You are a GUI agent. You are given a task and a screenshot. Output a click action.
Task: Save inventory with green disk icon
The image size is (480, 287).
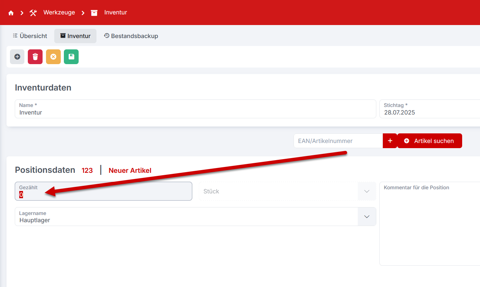pyautogui.click(x=71, y=57)
